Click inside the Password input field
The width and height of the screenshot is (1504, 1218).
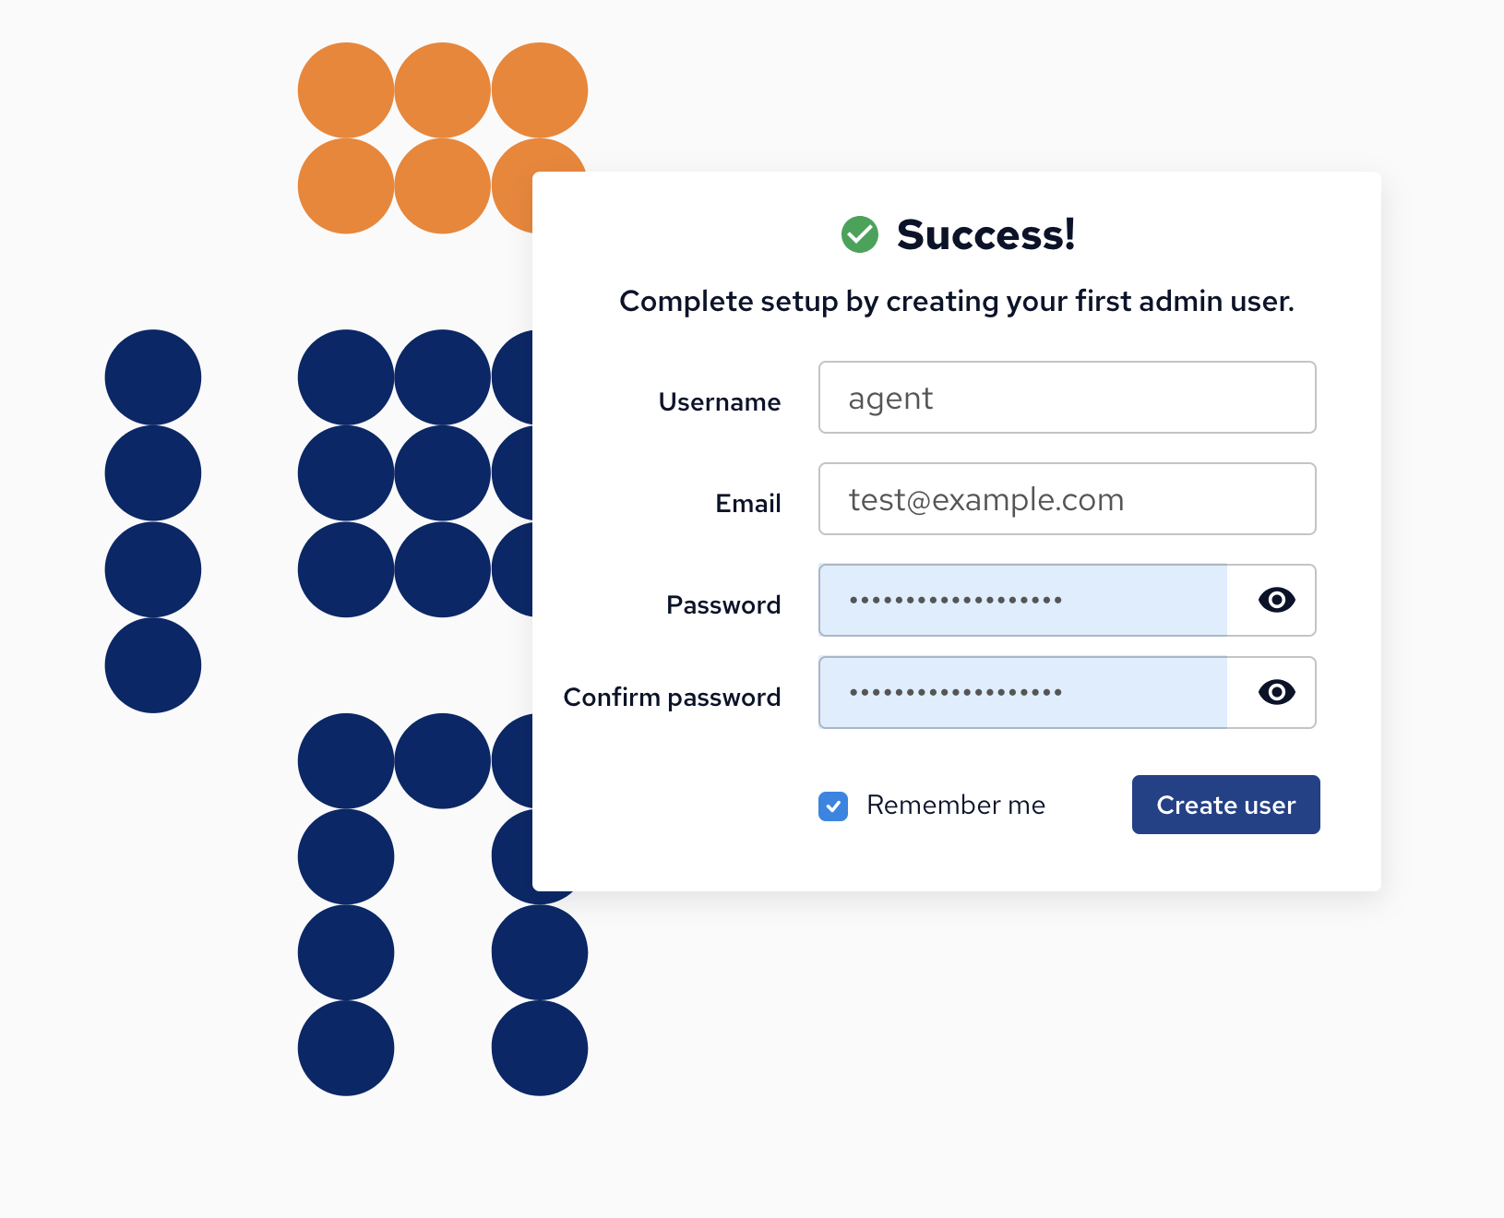pyautogui.click(x=1022, y=600)
